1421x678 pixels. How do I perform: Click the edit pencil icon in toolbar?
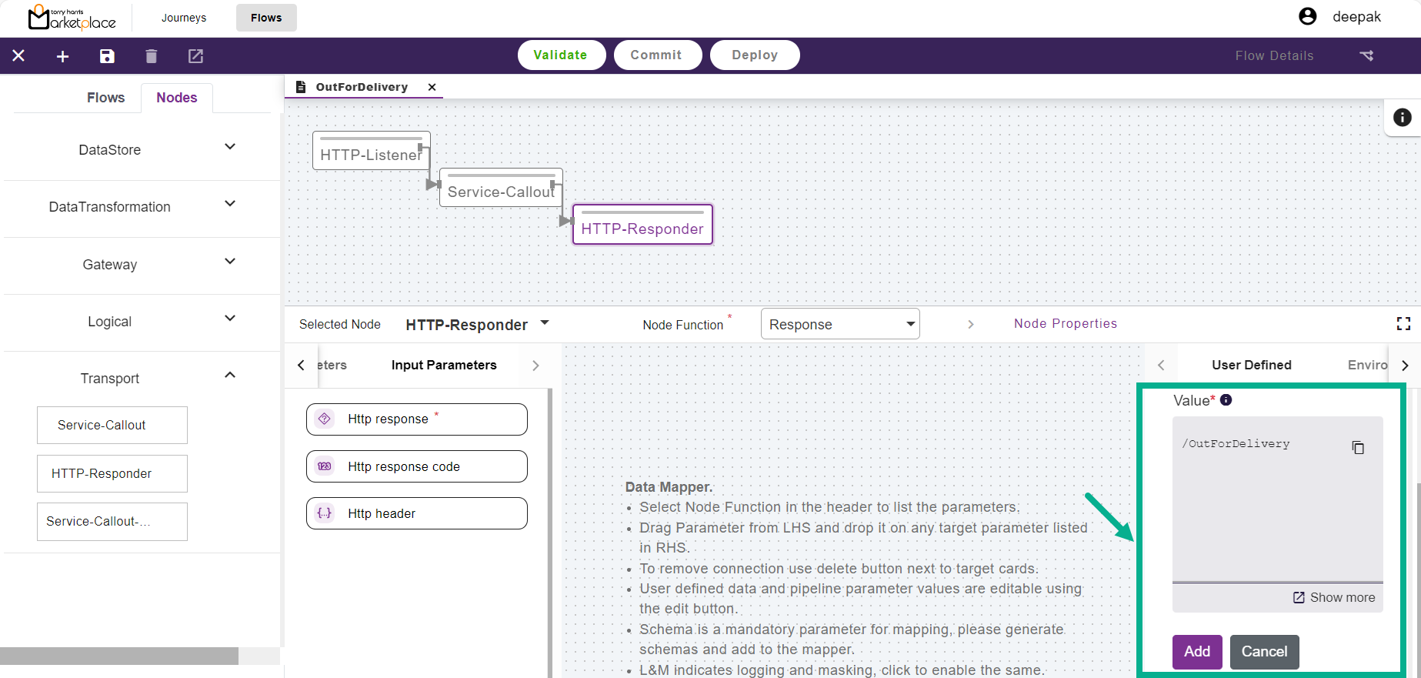click(x=195, y=56)
